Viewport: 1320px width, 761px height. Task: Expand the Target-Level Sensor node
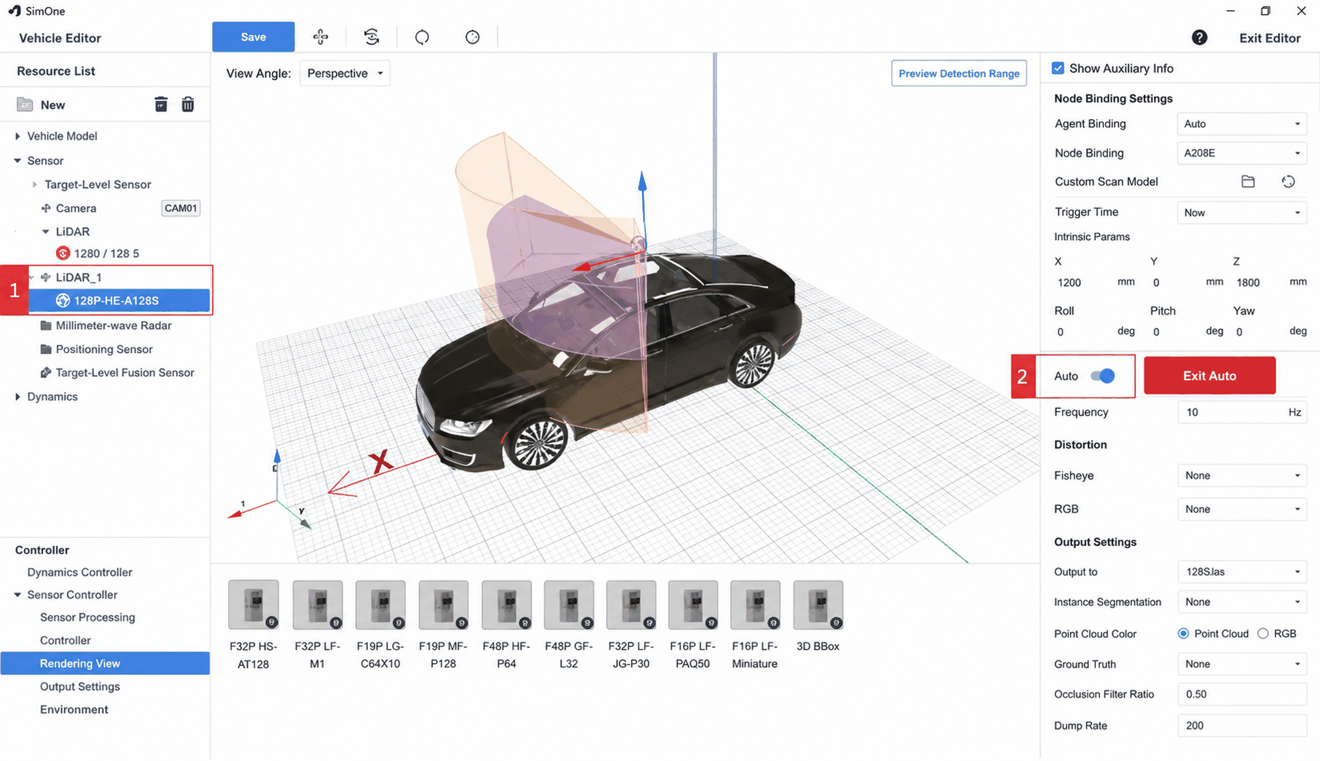35,184
